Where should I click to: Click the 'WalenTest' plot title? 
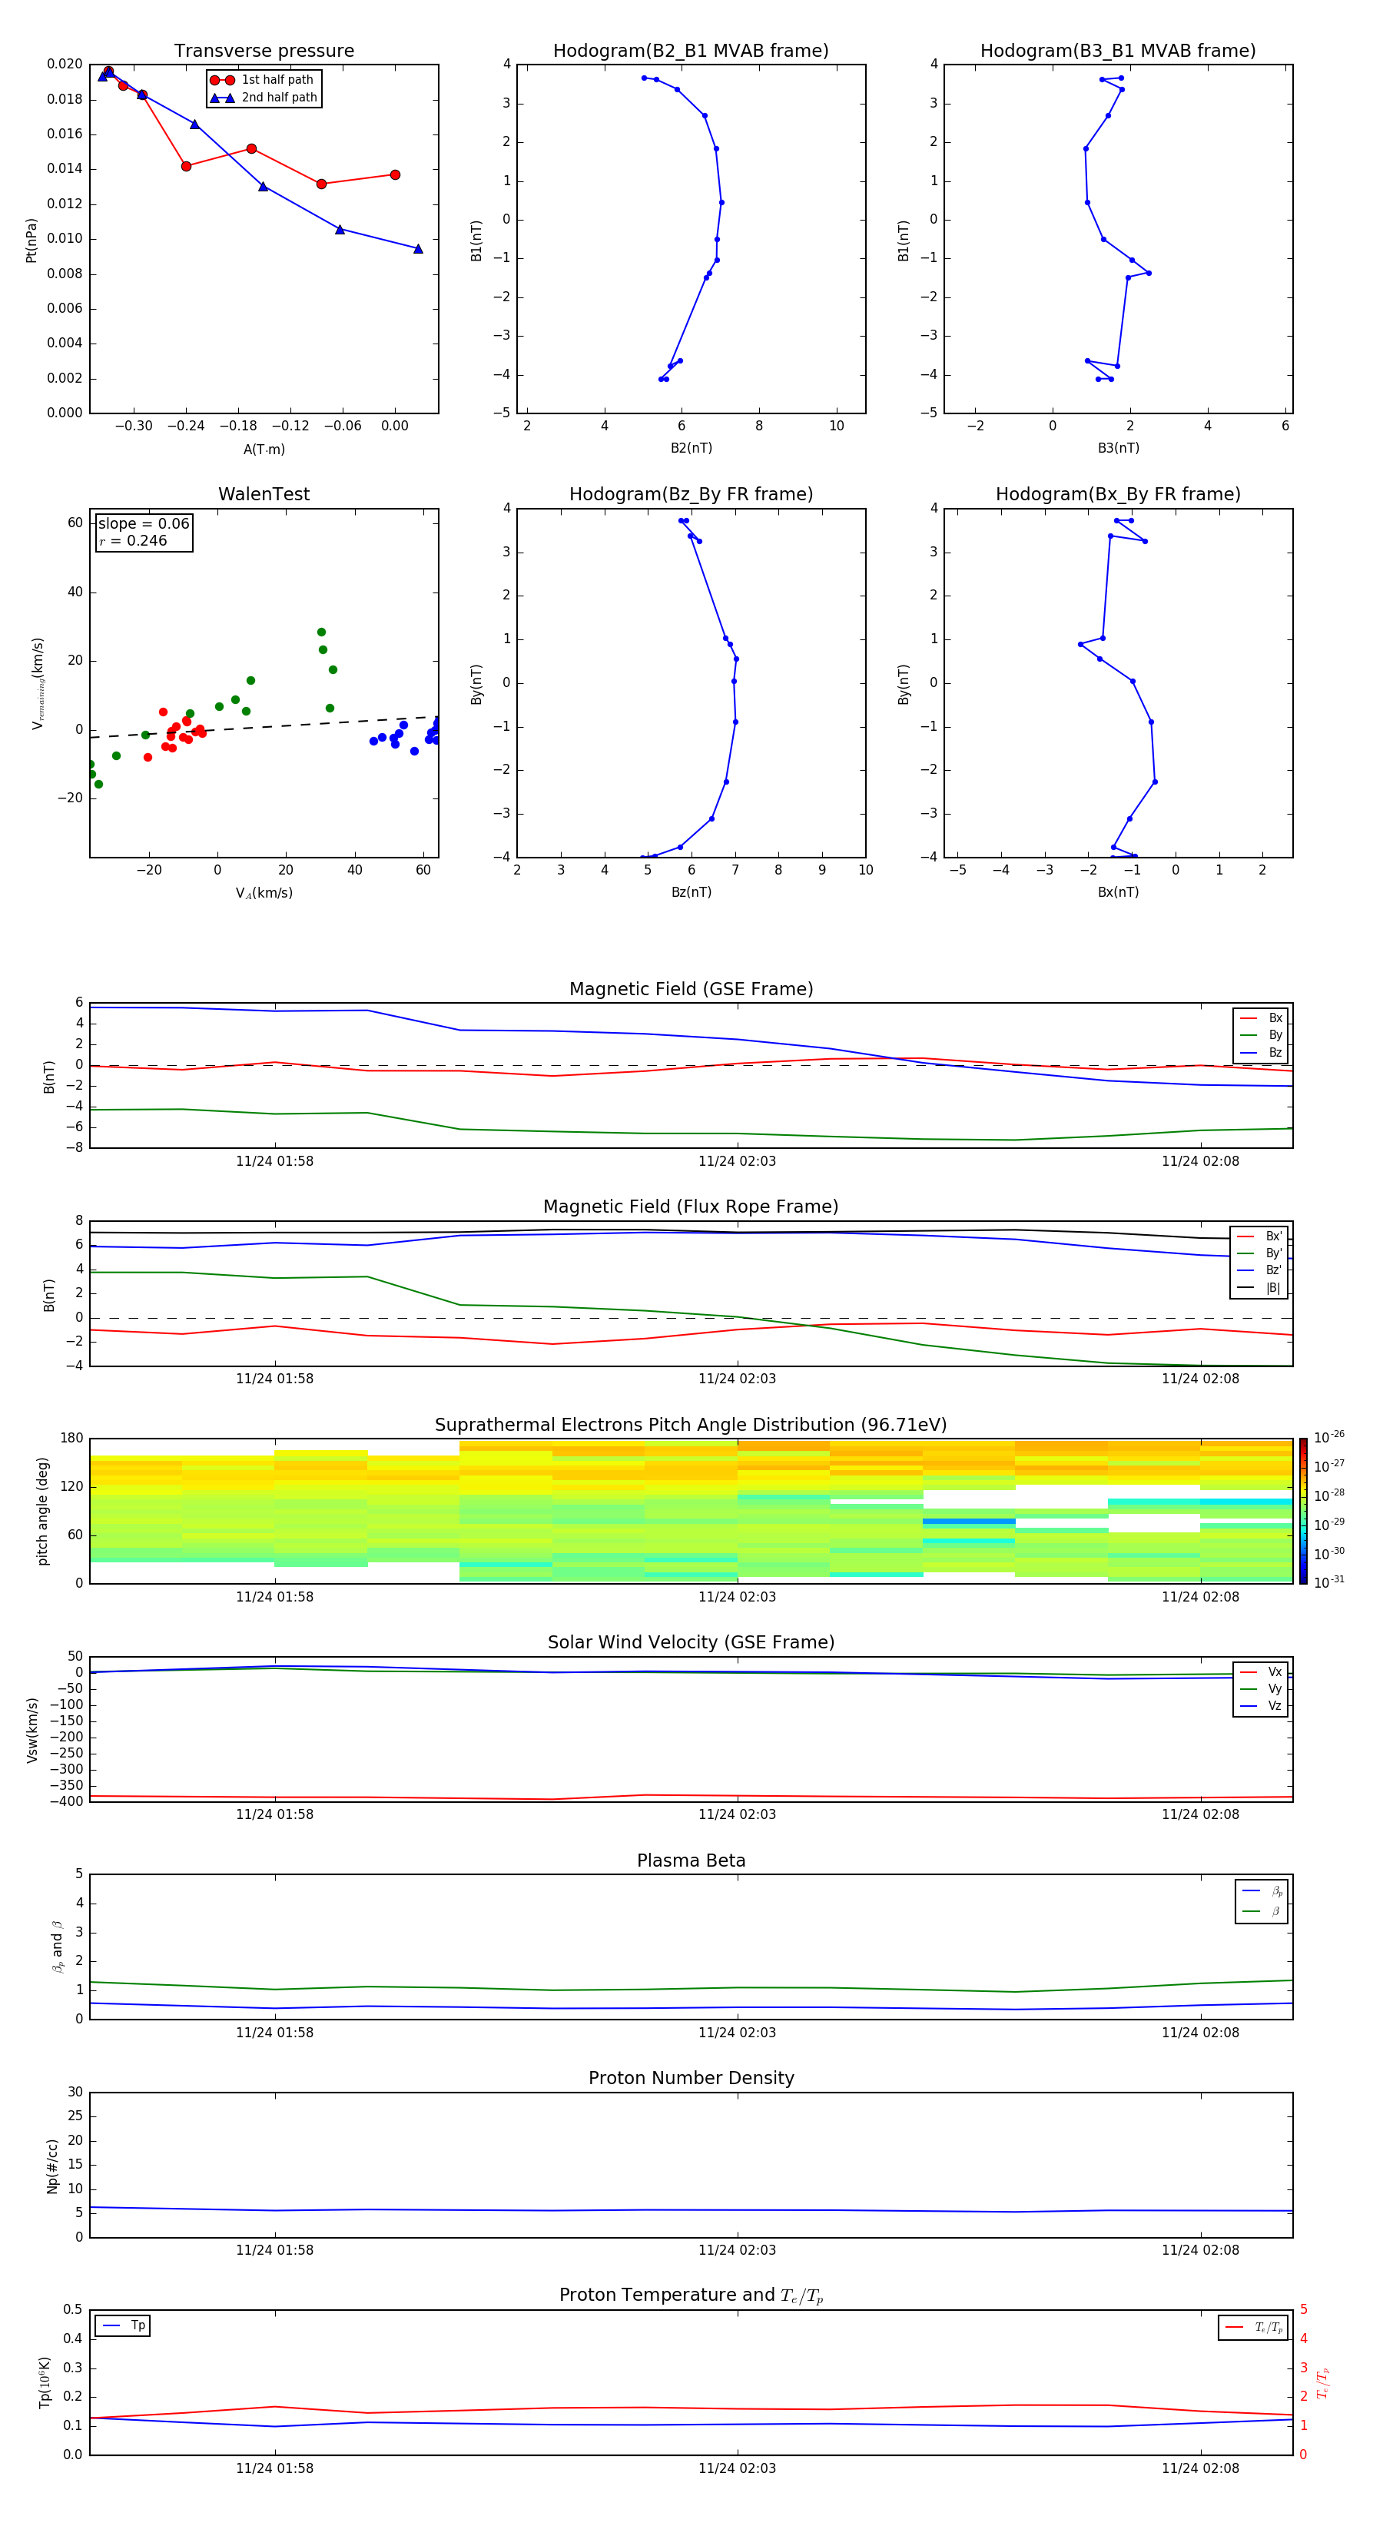[264, 494]
